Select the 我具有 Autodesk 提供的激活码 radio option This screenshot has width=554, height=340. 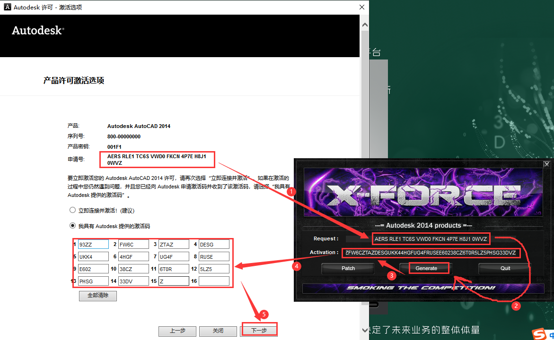pos(72,226)
